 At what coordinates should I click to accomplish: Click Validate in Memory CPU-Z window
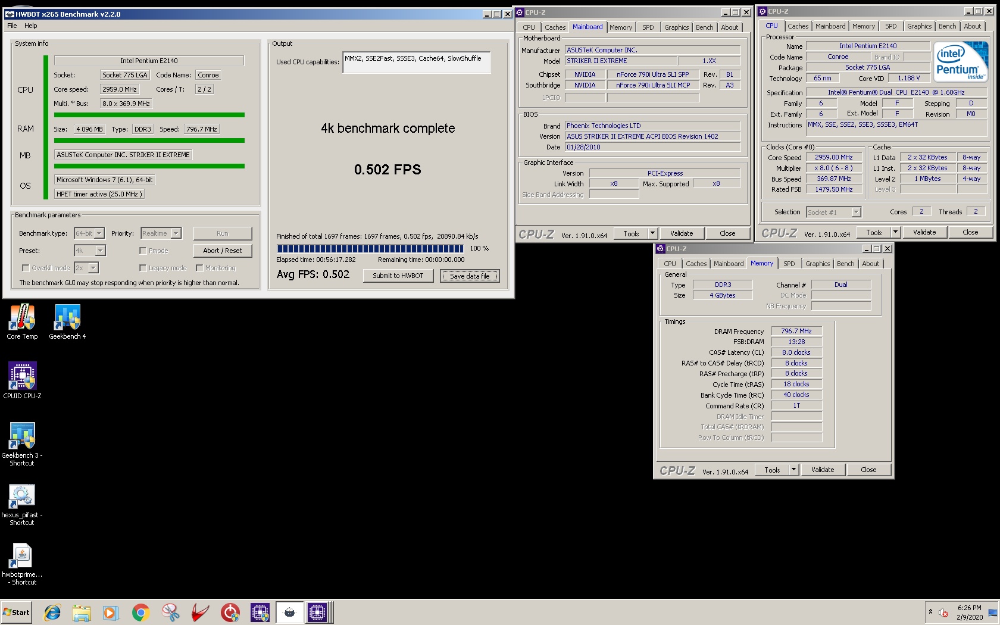pyautogui.click(x=823, y=470)
